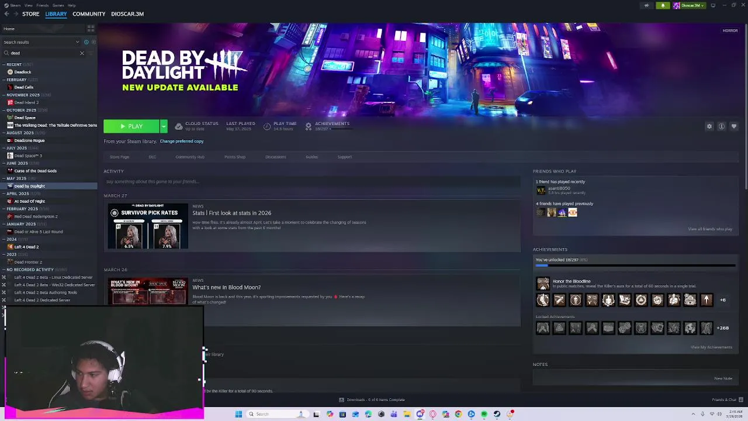Click the unlocked achievement with the upward arrow
The image size is (748, 421).
pyautogui.click(x=707, y=300)
